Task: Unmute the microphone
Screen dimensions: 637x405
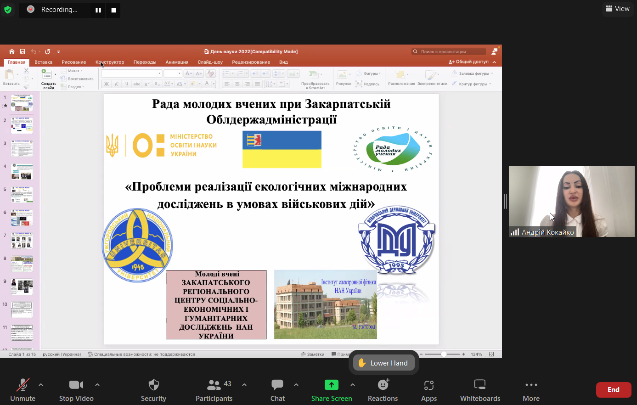Action: pyautogui.click(x=23, y=390)
